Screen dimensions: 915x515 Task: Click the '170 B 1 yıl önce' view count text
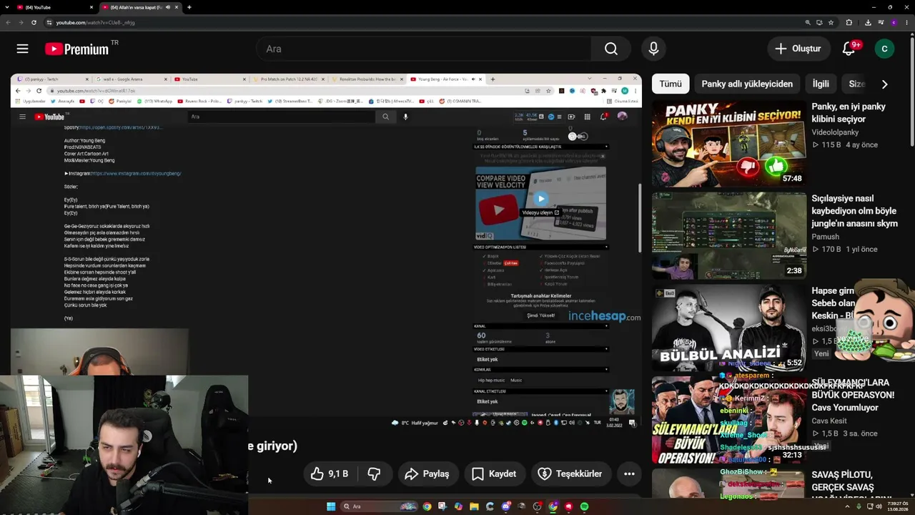click(x=844, y=250)
